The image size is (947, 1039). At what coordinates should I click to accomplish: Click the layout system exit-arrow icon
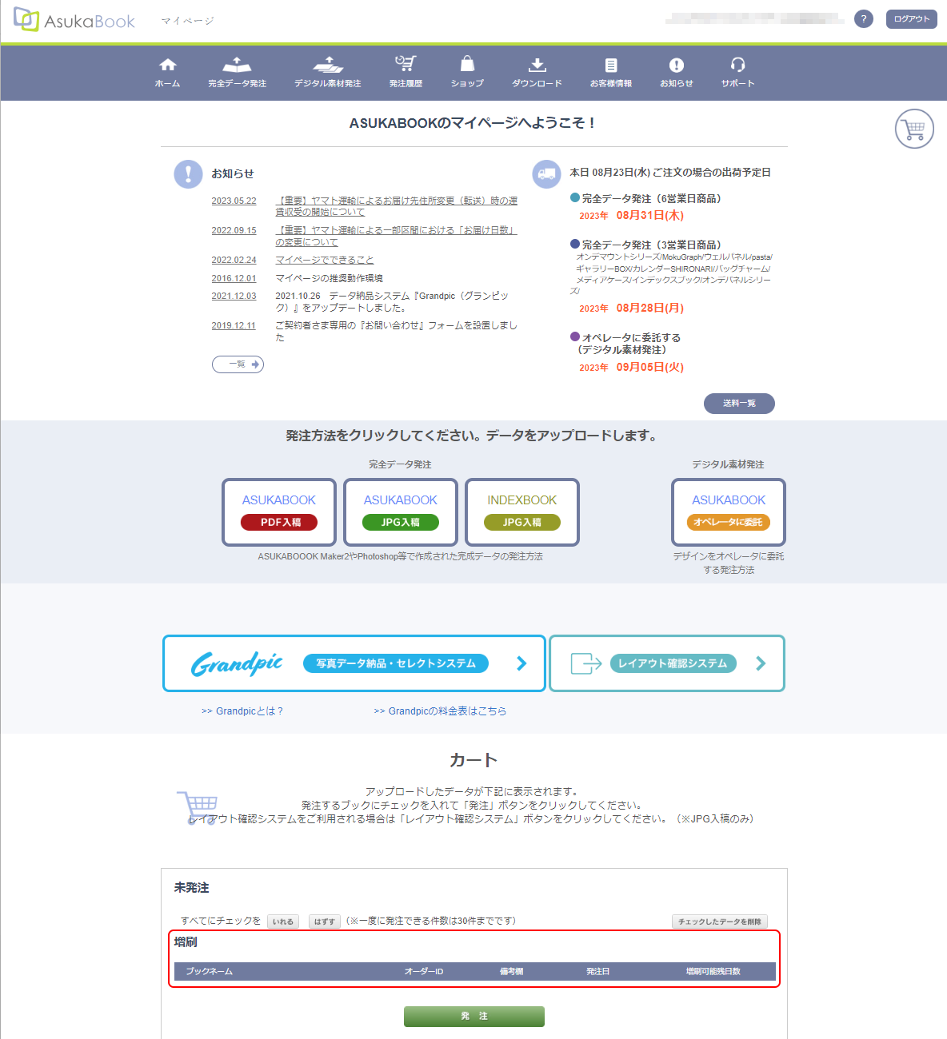(585, 663)
